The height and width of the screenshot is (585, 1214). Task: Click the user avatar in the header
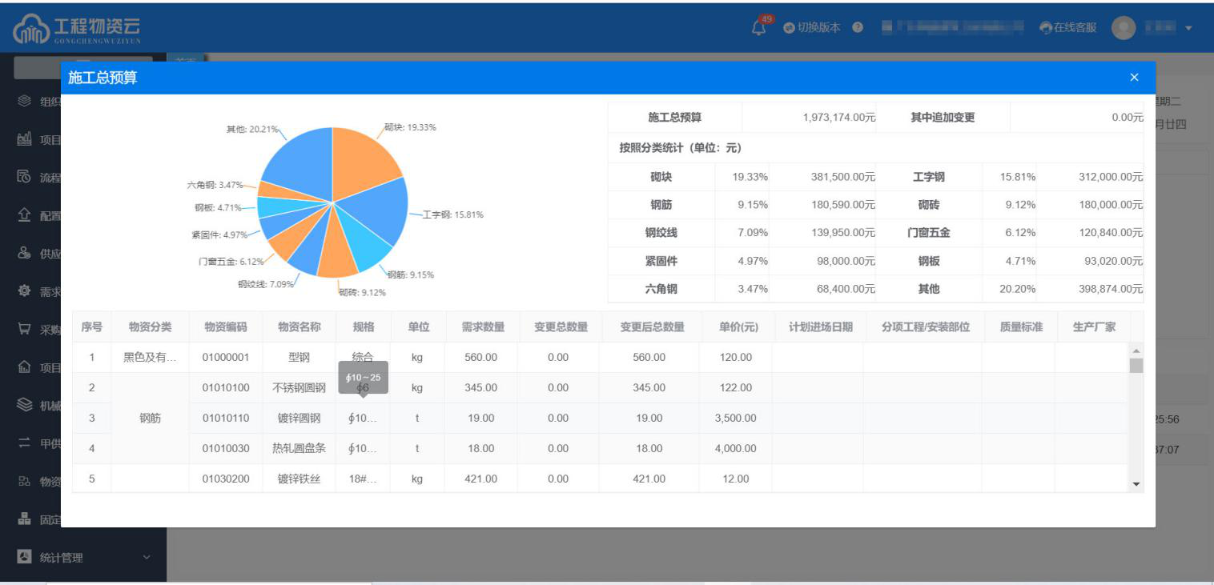click(1124, 27)
